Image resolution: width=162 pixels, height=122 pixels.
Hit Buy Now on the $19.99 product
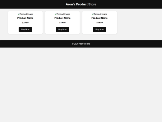click(62, 30)
